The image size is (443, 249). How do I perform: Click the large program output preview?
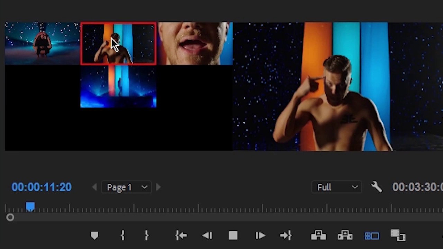338,86
